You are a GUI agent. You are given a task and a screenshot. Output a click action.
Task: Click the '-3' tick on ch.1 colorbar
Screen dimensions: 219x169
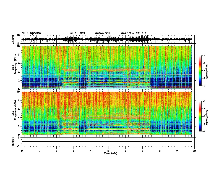point(204,56)
